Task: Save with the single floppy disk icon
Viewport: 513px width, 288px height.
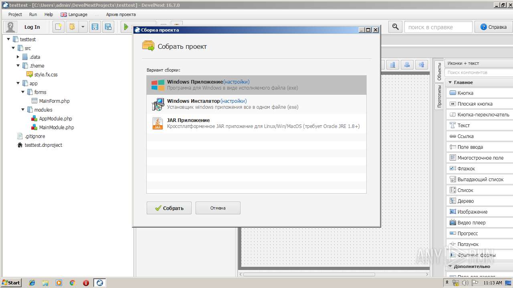Action: (95, 27)
